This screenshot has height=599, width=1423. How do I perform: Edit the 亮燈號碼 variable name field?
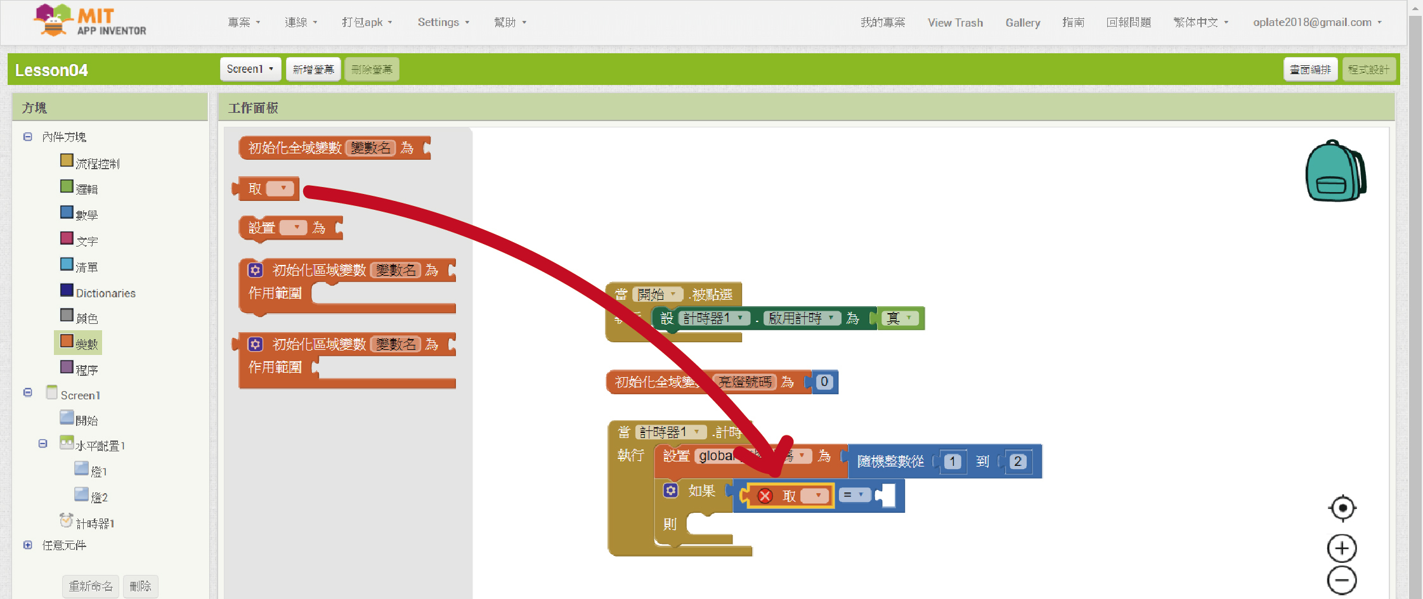tap(744, 382)
